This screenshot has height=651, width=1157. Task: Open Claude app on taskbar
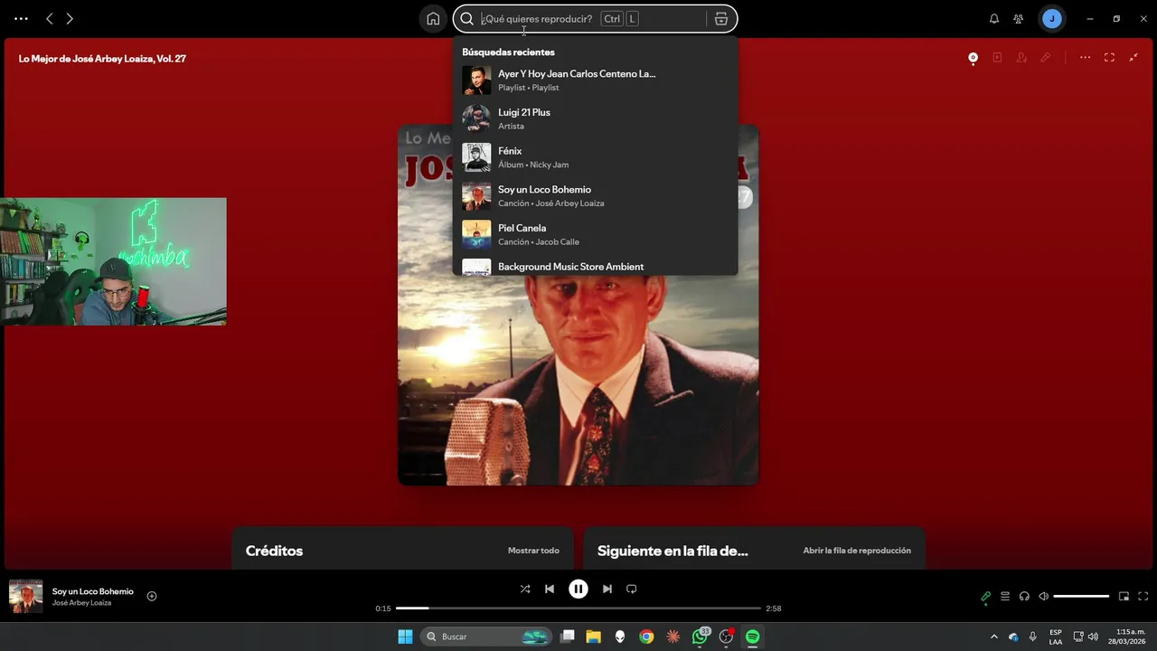673,637
